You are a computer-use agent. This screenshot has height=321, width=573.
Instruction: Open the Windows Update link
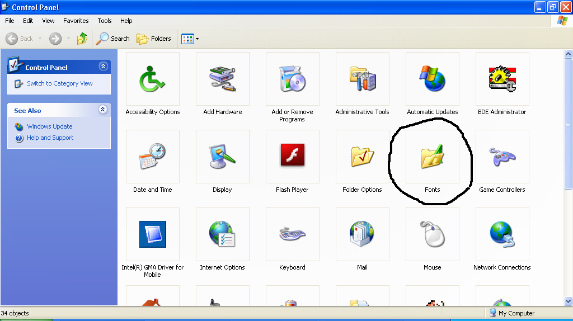pyautogui.click(x=50, y=126)
